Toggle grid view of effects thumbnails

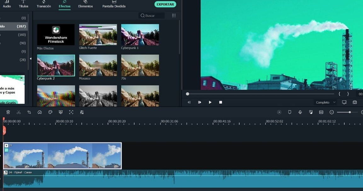pyautogui.click(x=174, y=15)
